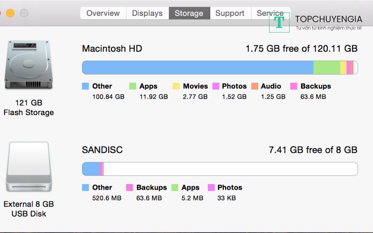Screen dimensions: 373x233
Task: Click the orange Audio legend swatch
Action: 255,86
